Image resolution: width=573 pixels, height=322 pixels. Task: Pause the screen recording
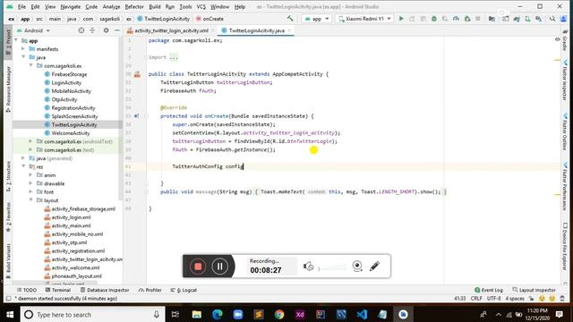tap(219, 267)
